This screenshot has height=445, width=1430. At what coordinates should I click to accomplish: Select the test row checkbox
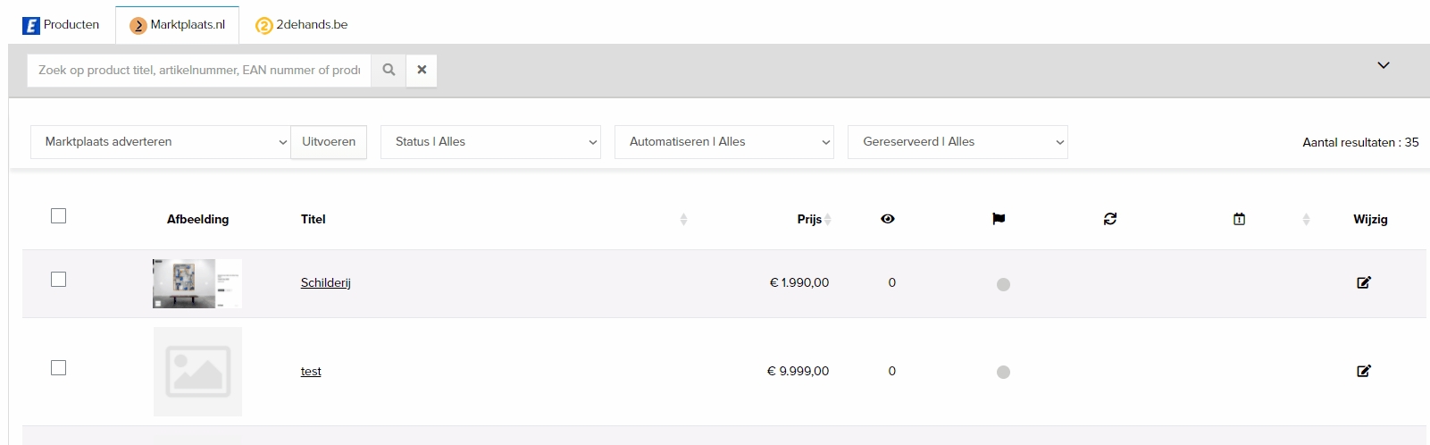tap(59, 368)
